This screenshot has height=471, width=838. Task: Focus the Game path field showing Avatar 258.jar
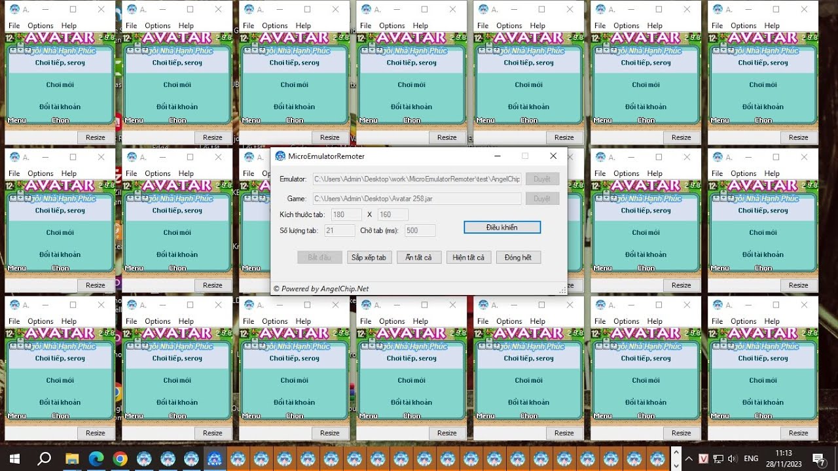click(x=416, y=199)
